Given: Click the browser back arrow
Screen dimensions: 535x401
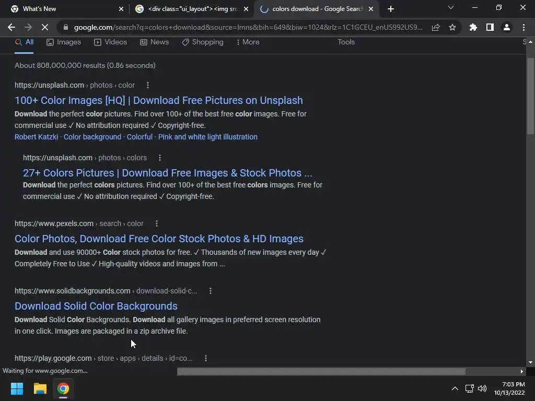Looking at the screenshot, I should pyautogui.click(x=11, y=27).
